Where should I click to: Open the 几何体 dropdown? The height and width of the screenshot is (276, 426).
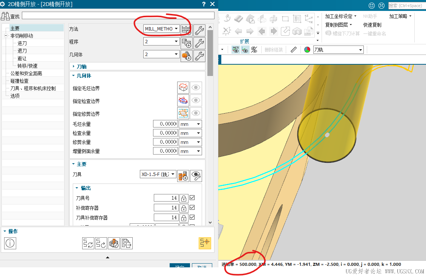tap(161, 54)
